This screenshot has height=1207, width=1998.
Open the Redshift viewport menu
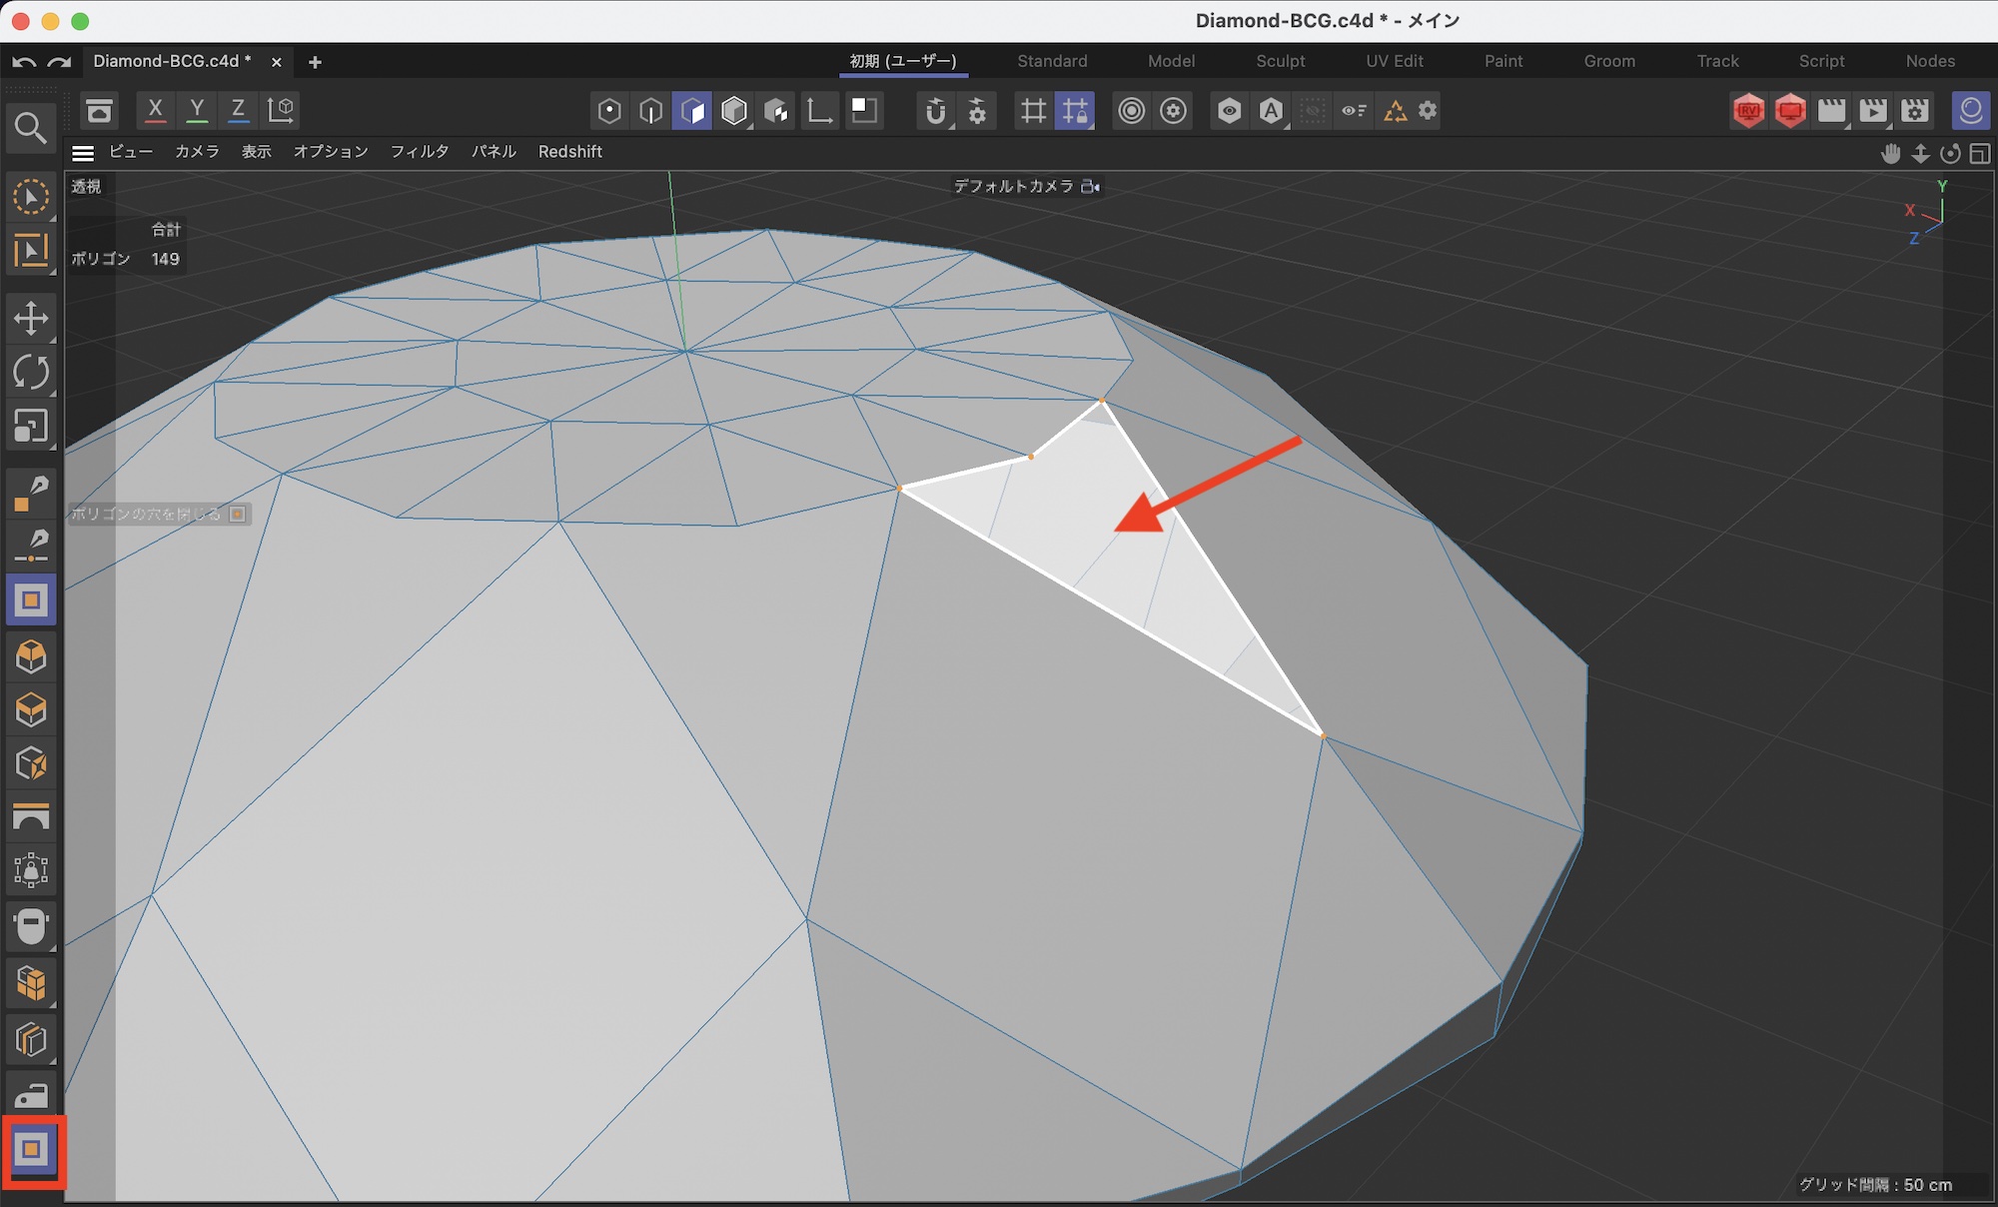pyautogui.click(x=569, y=152)
